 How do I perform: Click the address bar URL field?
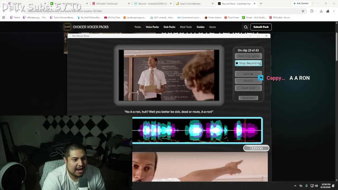point(158,11)
